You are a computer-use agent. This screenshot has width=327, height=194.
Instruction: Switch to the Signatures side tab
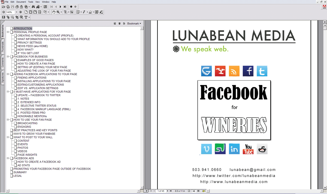[x=3, y=77]
